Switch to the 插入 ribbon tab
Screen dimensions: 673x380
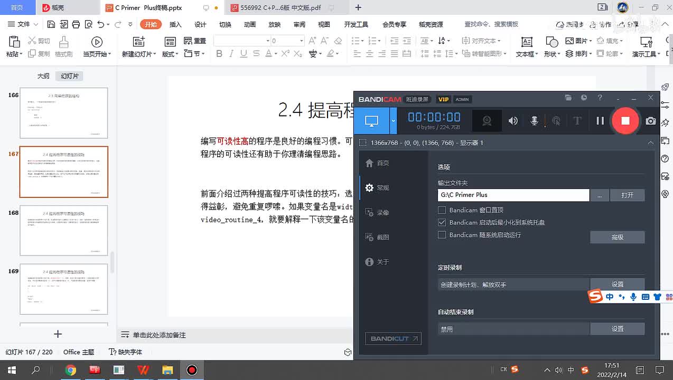pos(175,24)
